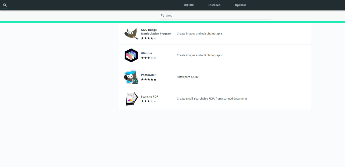Switch to the Explore tab

[188, 5]
